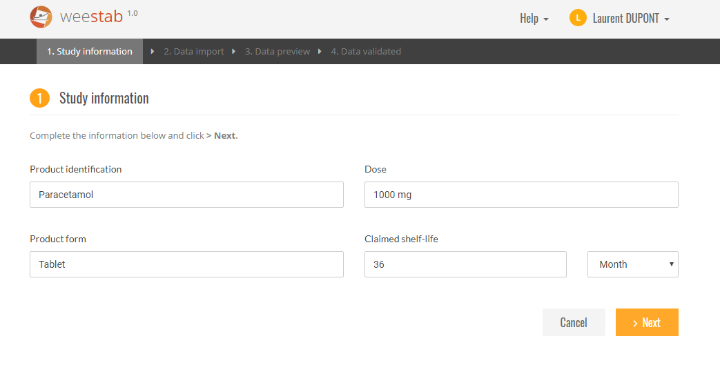720x372 pixels.
Task: Expand the Laurent DUPONT user menu
Action: point(631,19)
